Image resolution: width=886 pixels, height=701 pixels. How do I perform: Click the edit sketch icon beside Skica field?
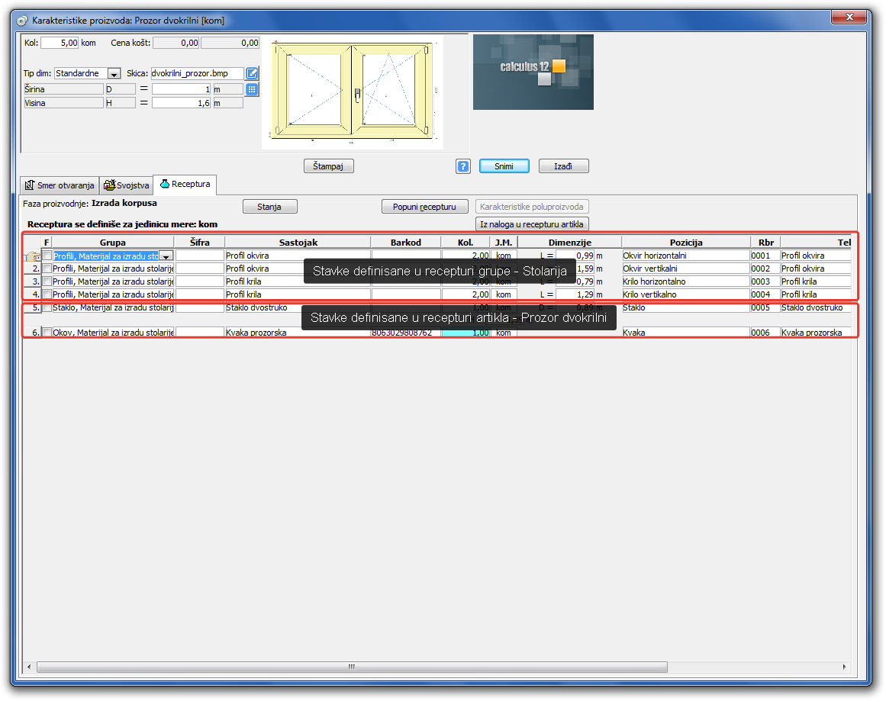tap(252, 73)
